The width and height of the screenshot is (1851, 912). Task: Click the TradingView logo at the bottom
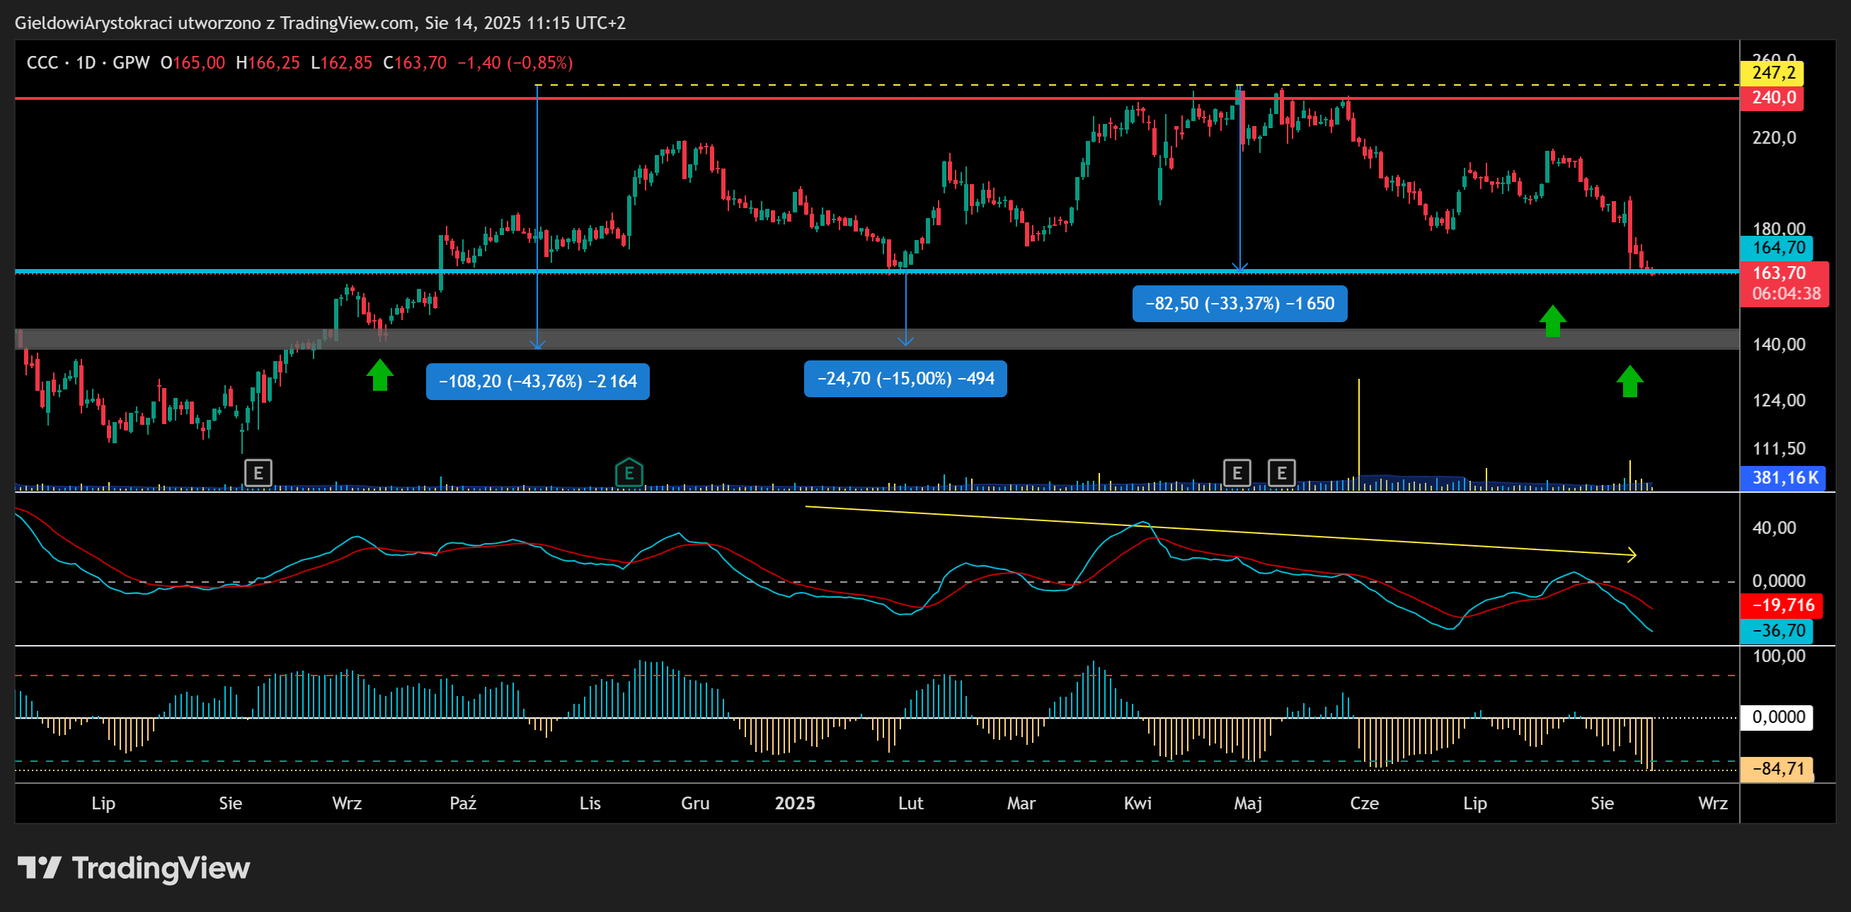tap(134, 868)
